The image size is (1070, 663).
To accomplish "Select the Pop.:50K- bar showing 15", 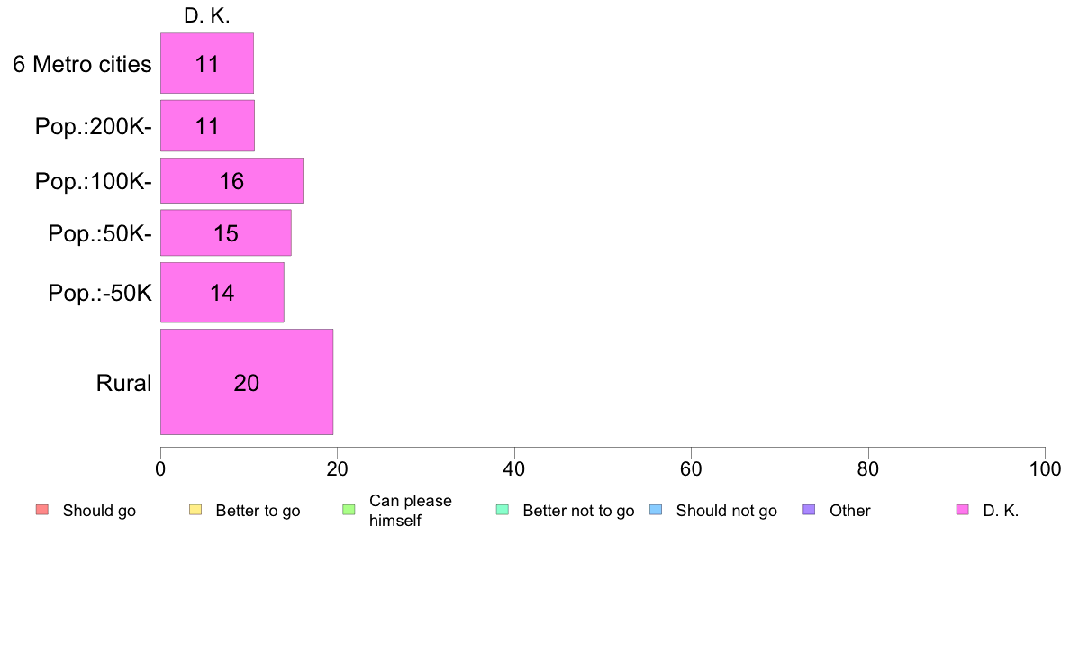I will [x=226, y=232].
